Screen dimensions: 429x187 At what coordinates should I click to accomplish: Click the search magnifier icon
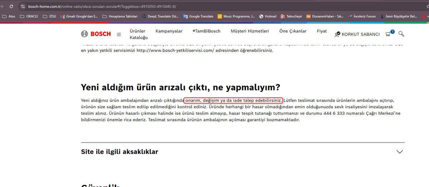tap(401, 34)
